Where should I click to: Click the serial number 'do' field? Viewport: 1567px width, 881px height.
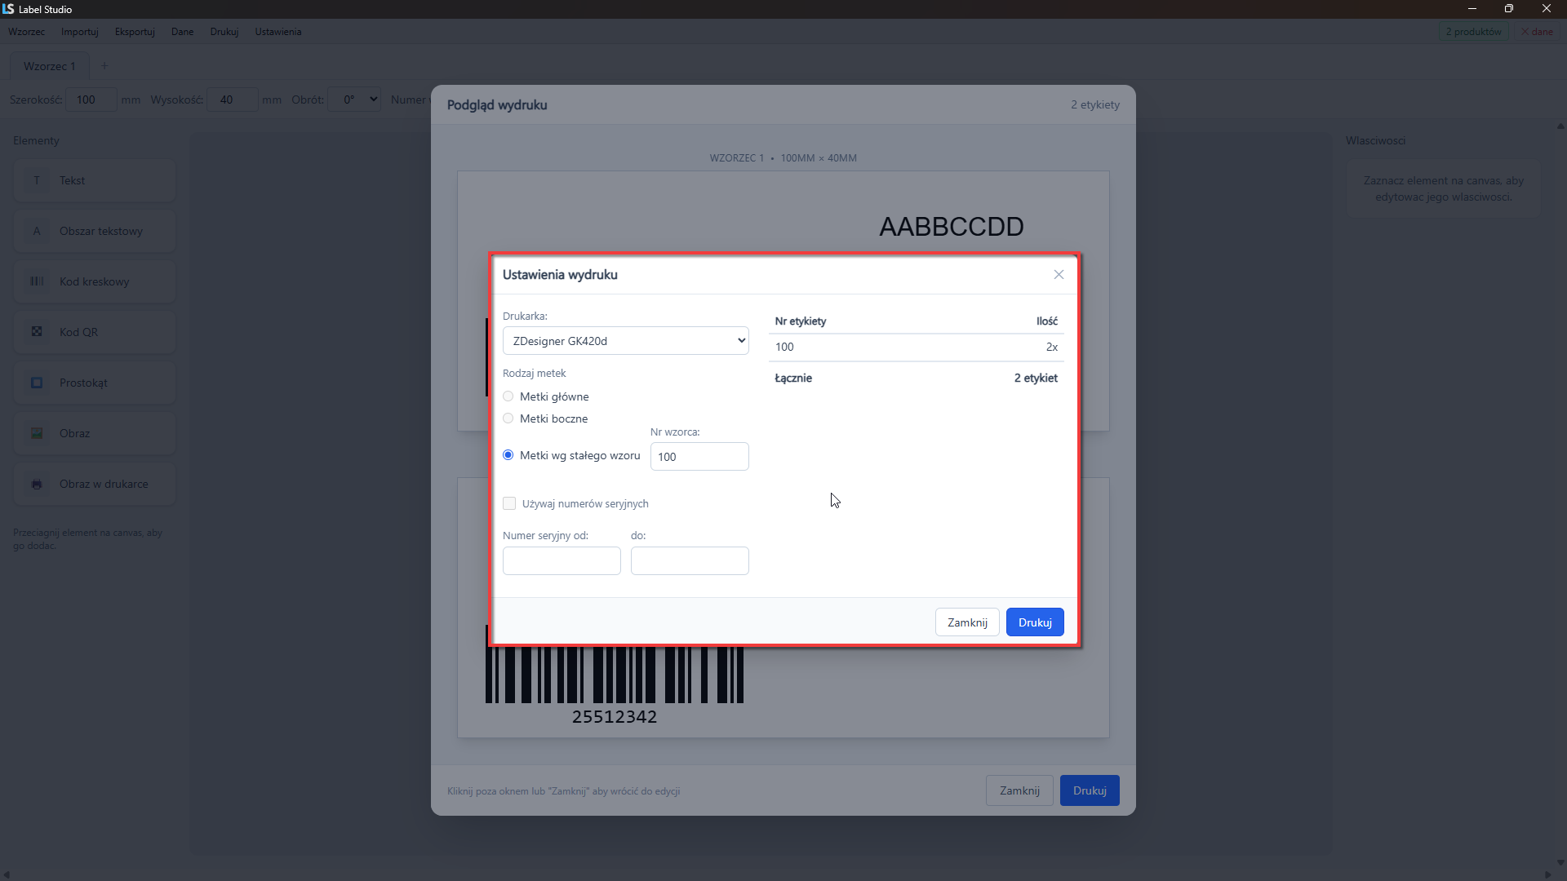[690, 561]
